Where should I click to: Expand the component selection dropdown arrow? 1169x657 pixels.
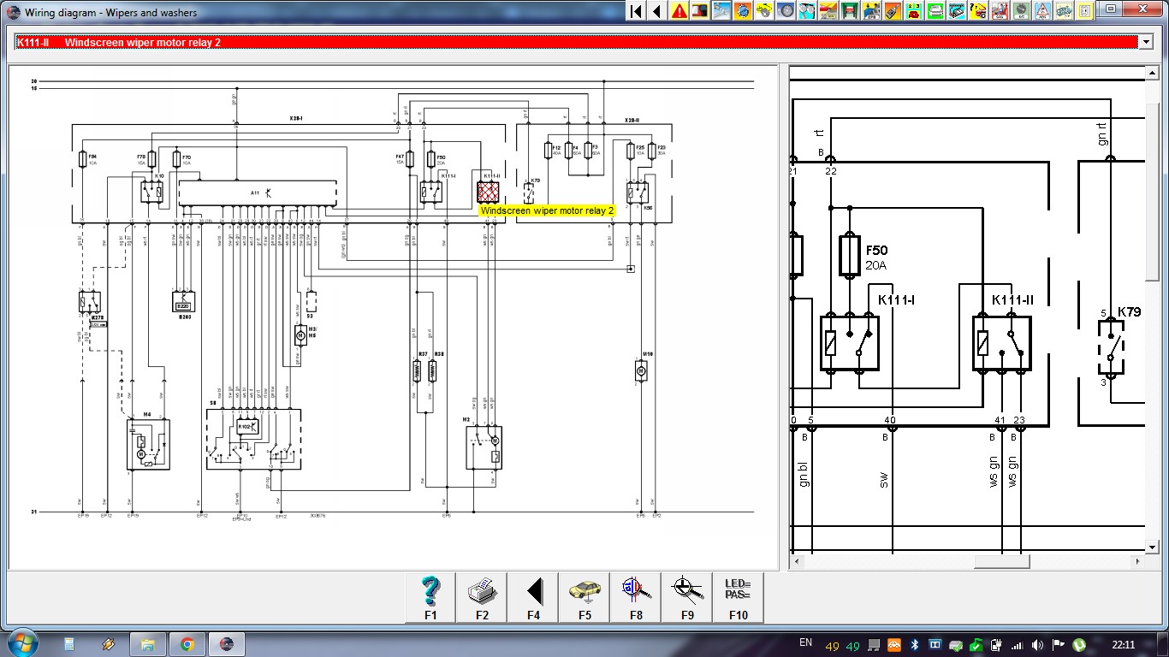click(x=1146, y=42)
